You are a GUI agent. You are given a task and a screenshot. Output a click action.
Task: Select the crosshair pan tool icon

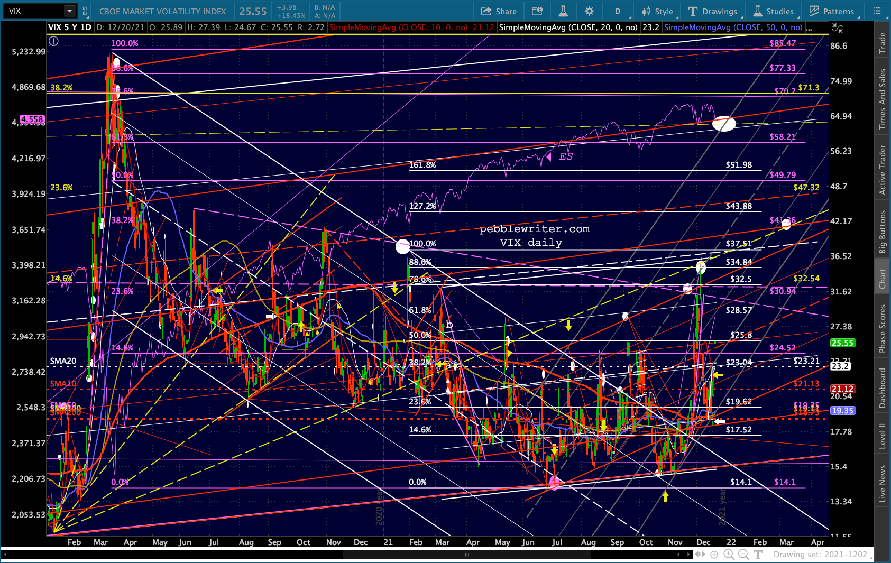(x=714, y=554)
